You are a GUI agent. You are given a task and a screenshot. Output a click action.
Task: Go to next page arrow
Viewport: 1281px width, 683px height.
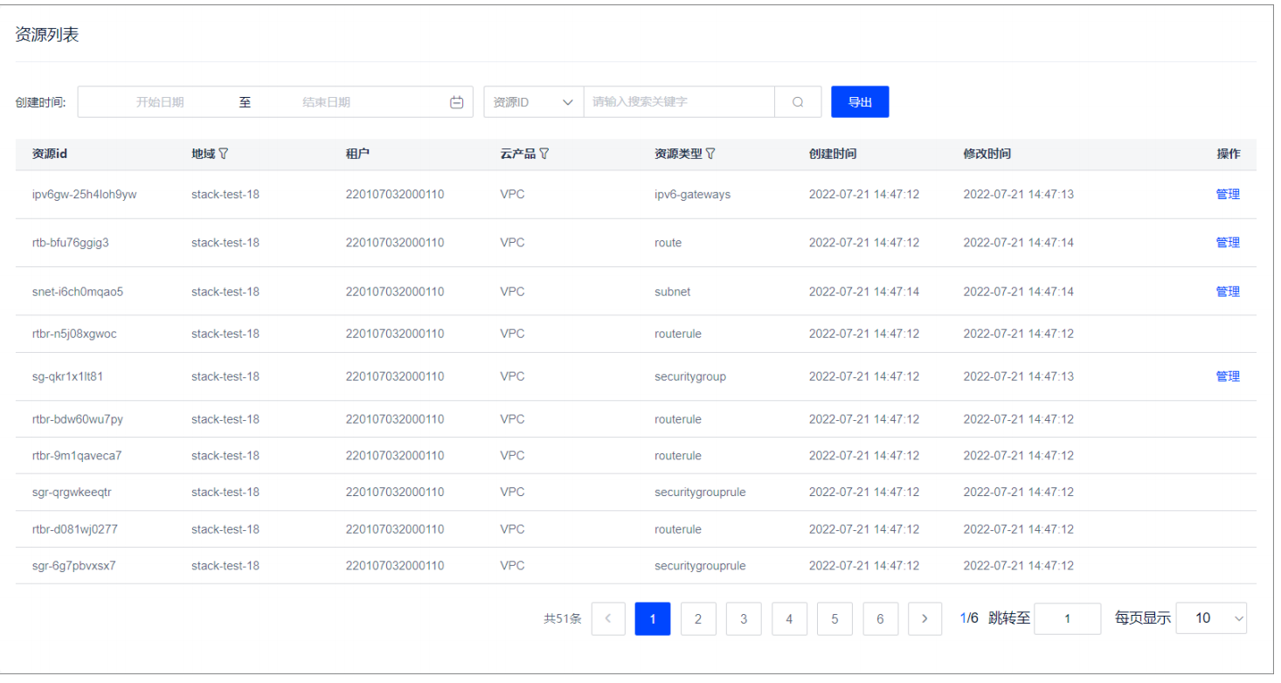(924, 618)
